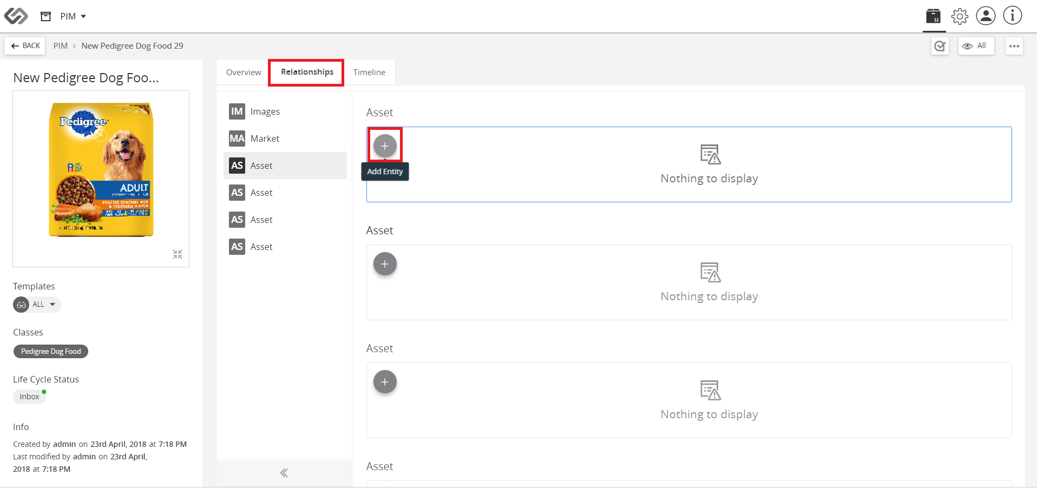Click the checkmark refresh icon

click(940, 46)
